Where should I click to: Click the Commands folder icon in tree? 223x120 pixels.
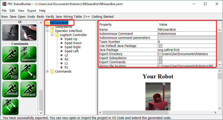pos(52,71)
